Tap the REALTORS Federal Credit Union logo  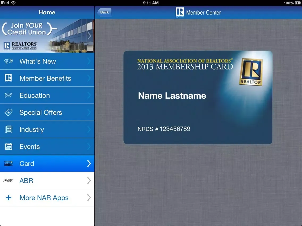click(x=20, y=46)
